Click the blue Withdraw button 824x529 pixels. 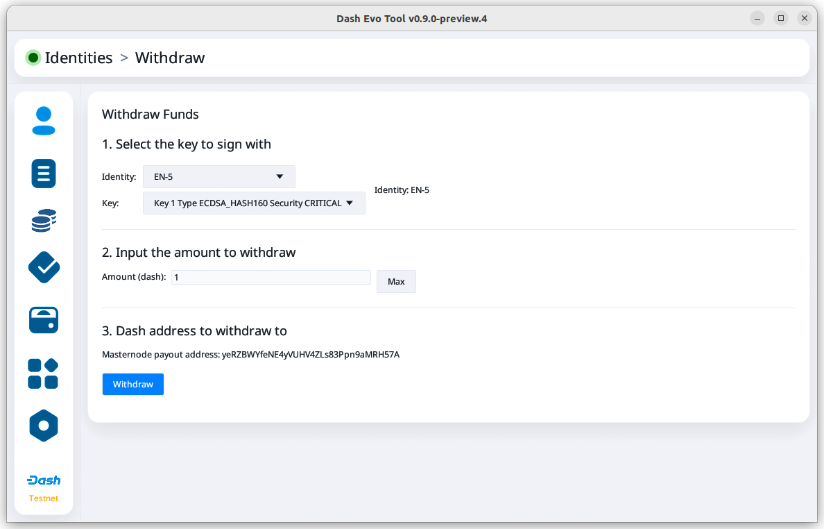133,384
